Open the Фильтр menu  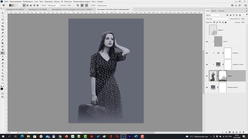tap(57, 2)
